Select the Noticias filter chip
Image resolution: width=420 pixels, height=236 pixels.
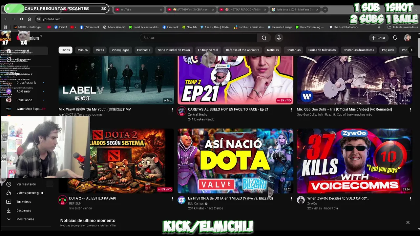tap(273, 50)
